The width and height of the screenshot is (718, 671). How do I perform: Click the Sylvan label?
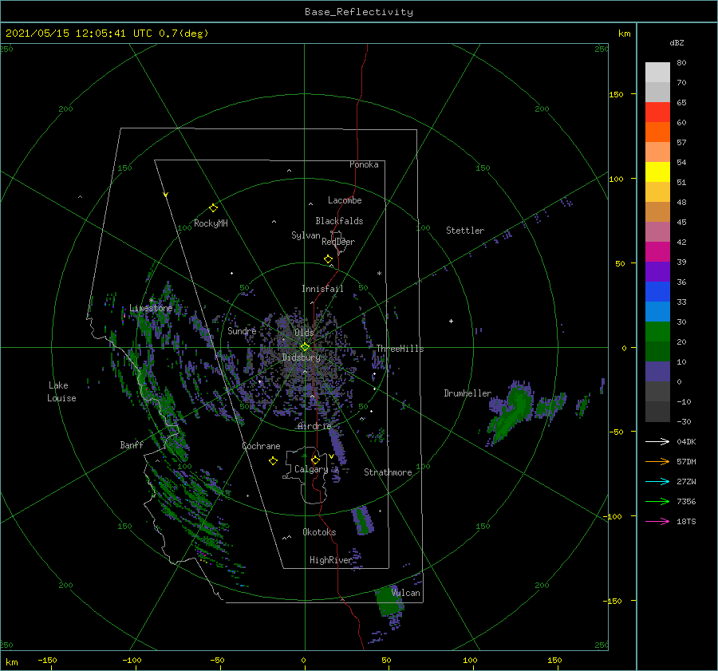click(306, 235)
